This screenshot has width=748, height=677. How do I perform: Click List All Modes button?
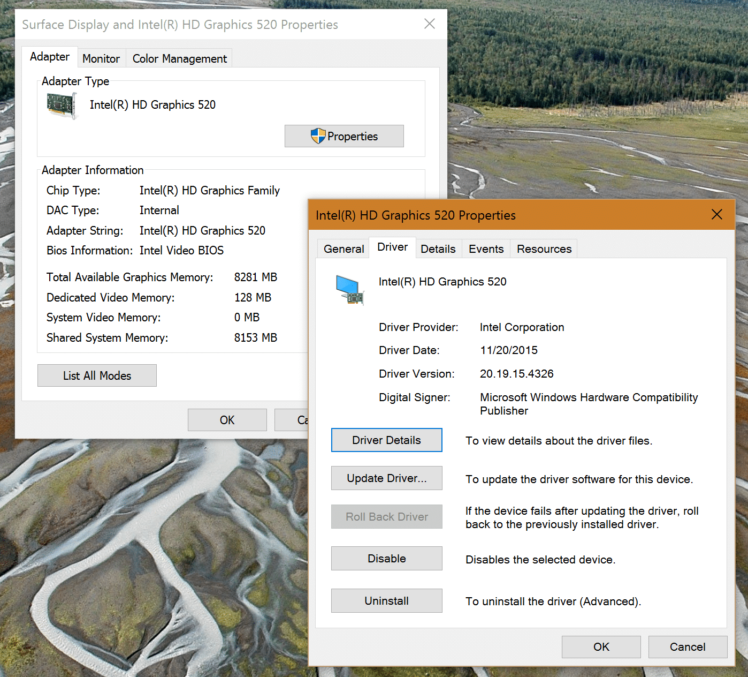(x=97, y=375)
